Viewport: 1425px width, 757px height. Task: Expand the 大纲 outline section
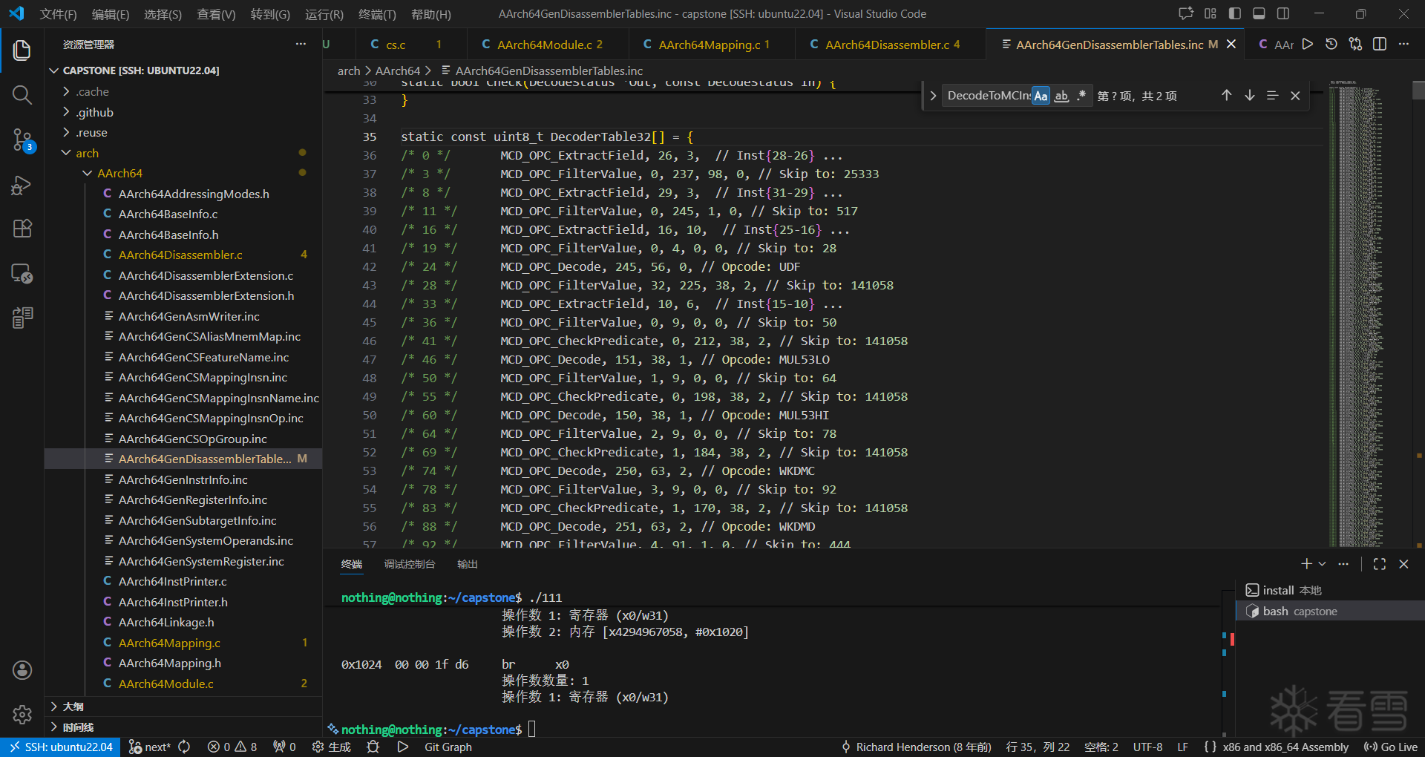184,707
